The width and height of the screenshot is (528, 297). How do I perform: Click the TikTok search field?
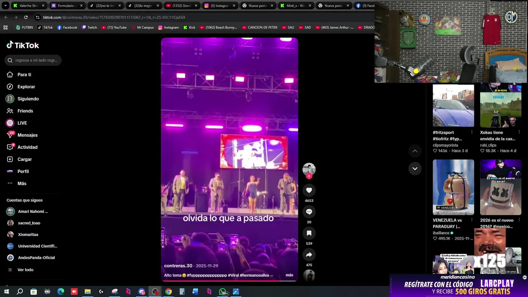(x=33, y=60)
